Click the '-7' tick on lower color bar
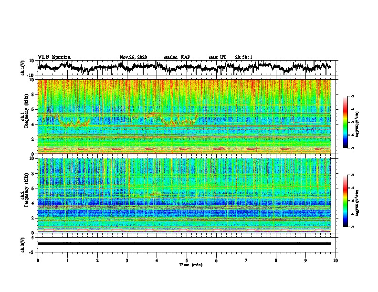This screenshot has width=378, height=292. [352, 227]
